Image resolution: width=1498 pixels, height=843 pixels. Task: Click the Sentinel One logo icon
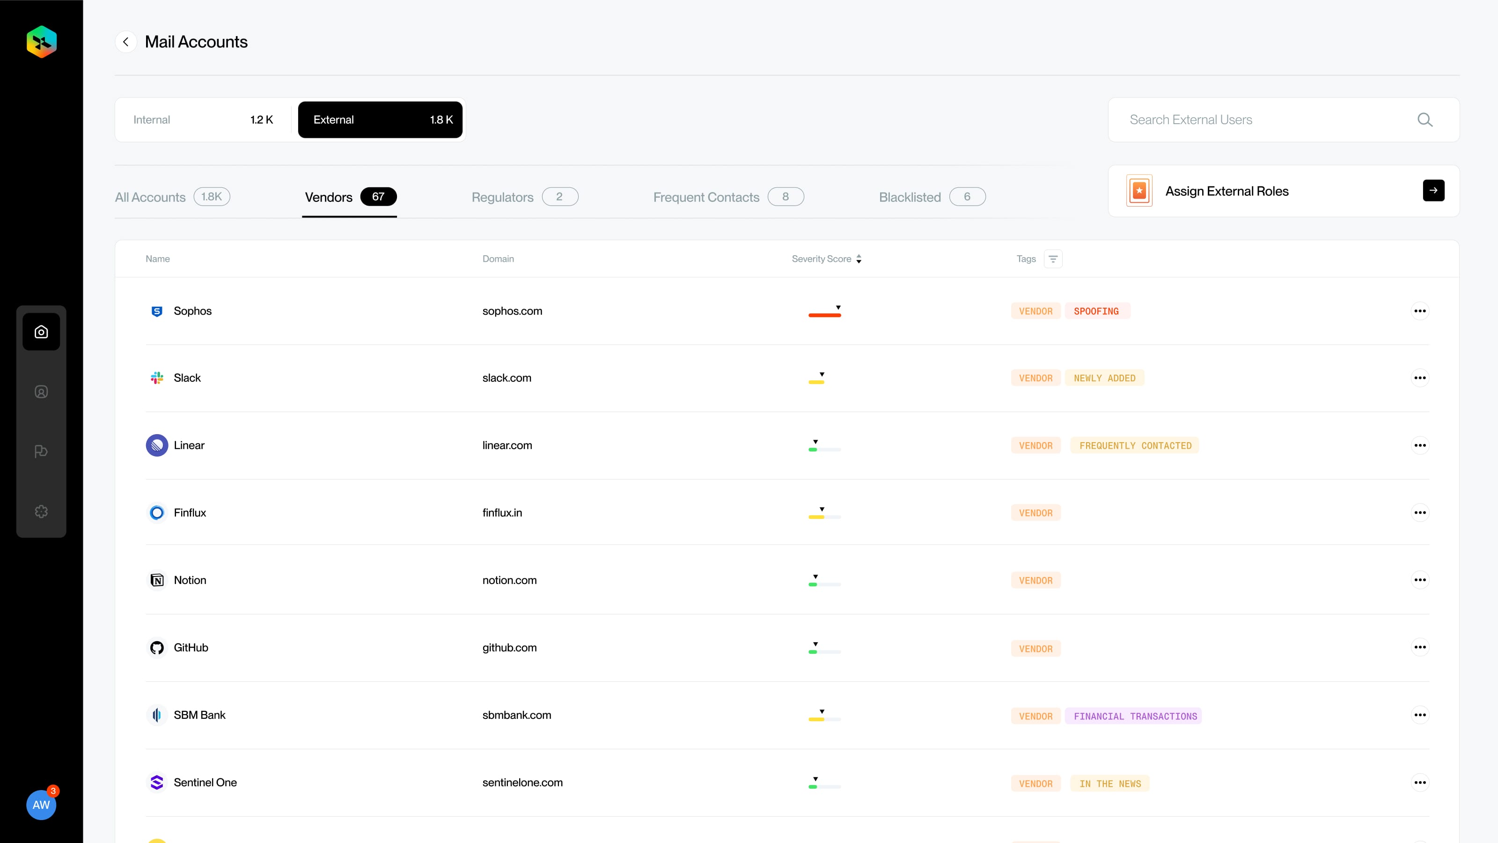pos(157,783)
